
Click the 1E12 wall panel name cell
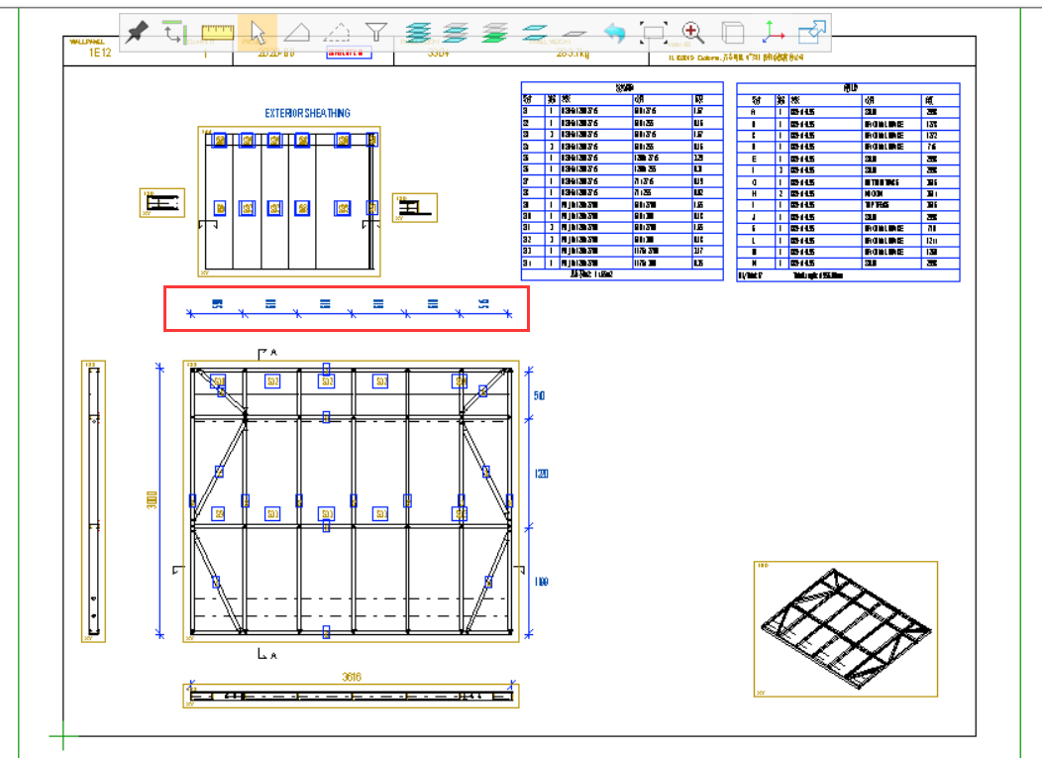(x=100, y=53)
